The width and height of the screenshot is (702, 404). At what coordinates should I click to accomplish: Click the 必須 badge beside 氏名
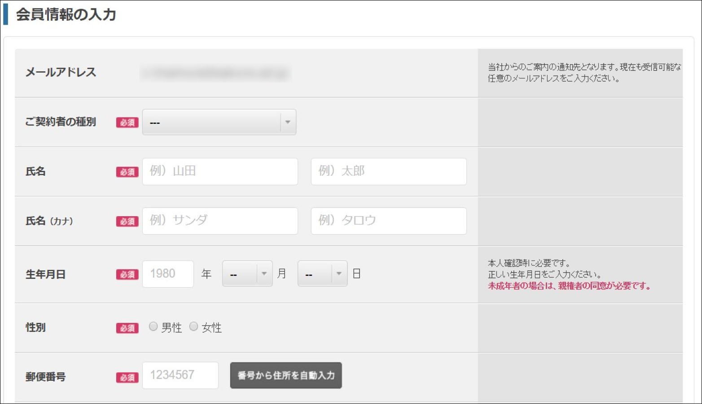pyautogui.click(x=127, y=172)
